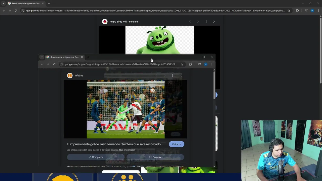Close the tab in back Chrome window
Viewport: 322px width, 181px height.
tap(43, 4)
